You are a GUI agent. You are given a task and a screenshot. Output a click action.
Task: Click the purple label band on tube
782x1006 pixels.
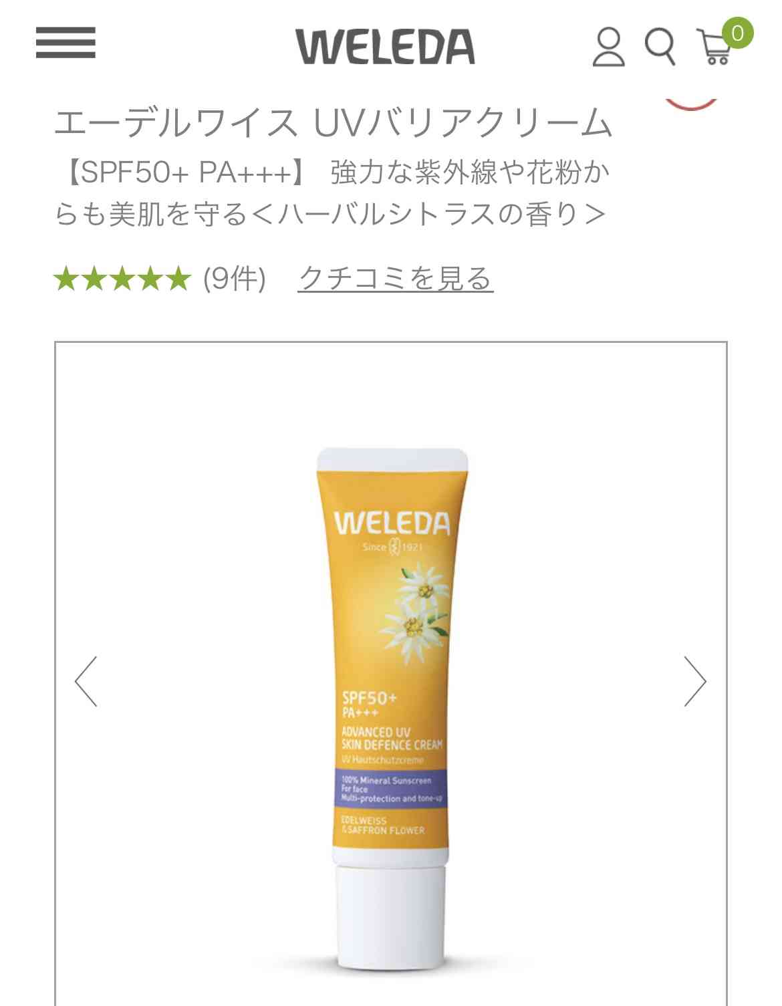tap(392, 789)
